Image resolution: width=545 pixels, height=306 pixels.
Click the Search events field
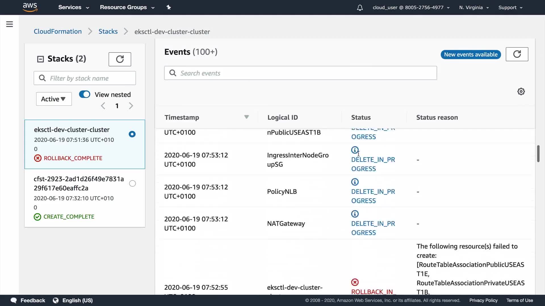(300, 73)
